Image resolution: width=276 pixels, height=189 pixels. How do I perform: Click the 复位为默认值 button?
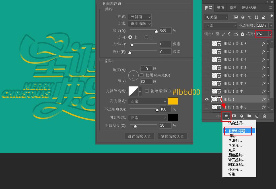click(x=172, y=136)
